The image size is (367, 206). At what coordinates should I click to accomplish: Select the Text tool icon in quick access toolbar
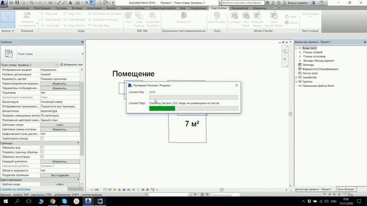point(70,3)
